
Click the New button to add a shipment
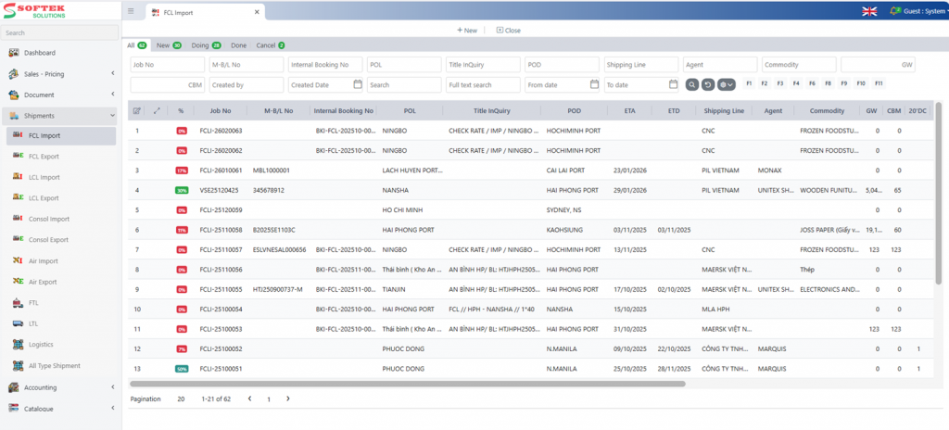tap(467, 30)
